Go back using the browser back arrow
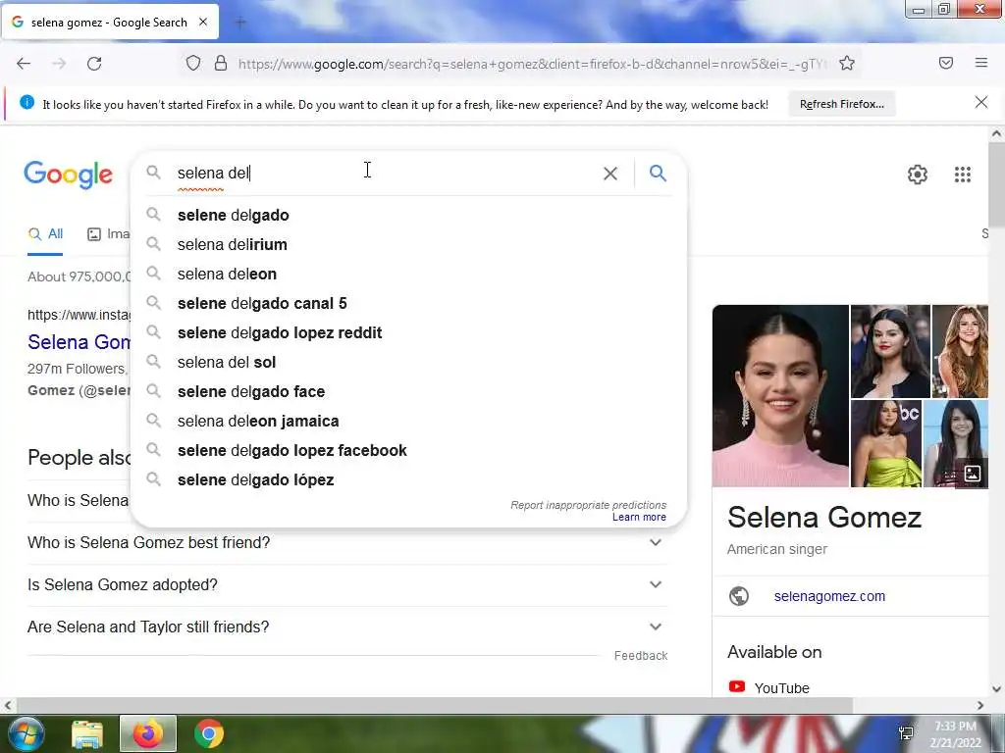The width and height of the screenshot is (1005, 753). pos(24,64)
